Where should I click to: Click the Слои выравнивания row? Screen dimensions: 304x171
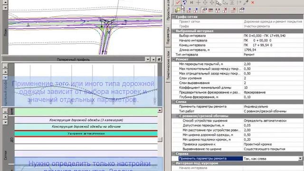point(237,83)
